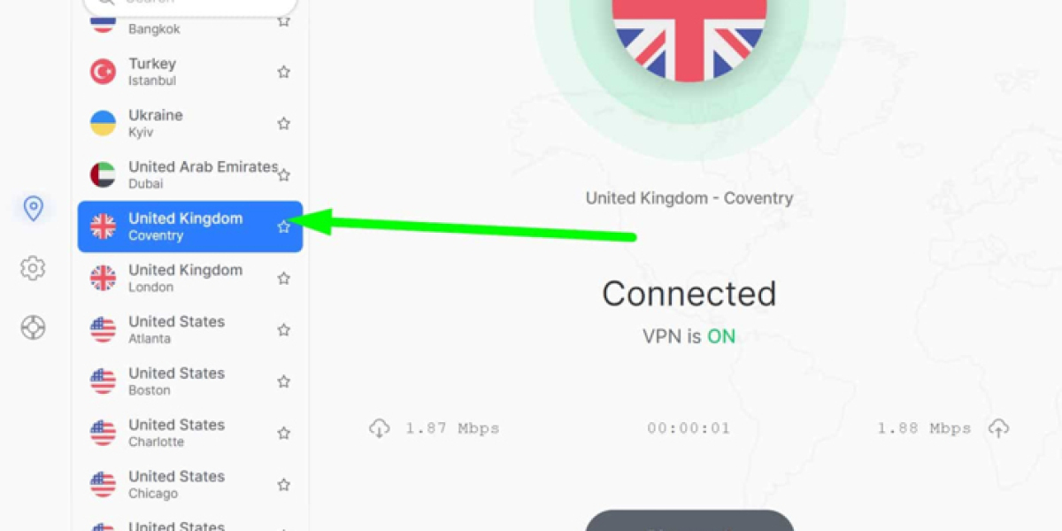Click the United Arab Emirates flag icon
Viewport: 1062px width, 531px height.
pyautogui.click(x=103, y=174)
